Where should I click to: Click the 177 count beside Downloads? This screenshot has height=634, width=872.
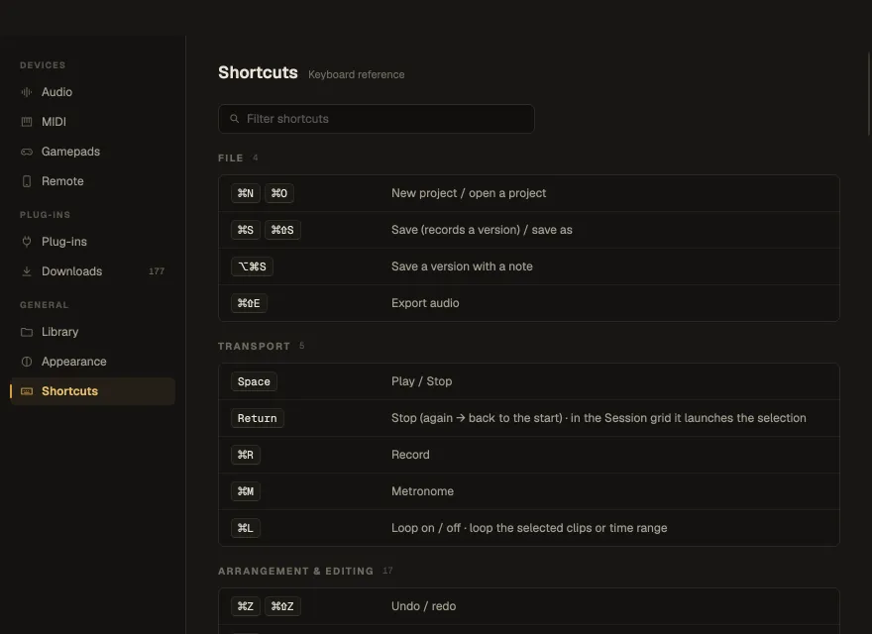[x=157, y=271]
